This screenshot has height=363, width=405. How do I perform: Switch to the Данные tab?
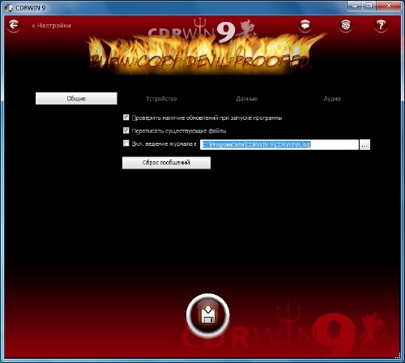(x=247, y=99)
